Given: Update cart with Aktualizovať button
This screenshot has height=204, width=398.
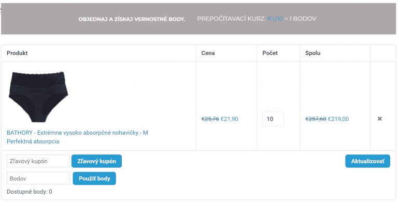Looking at the screenshot, I should [367, 161].
